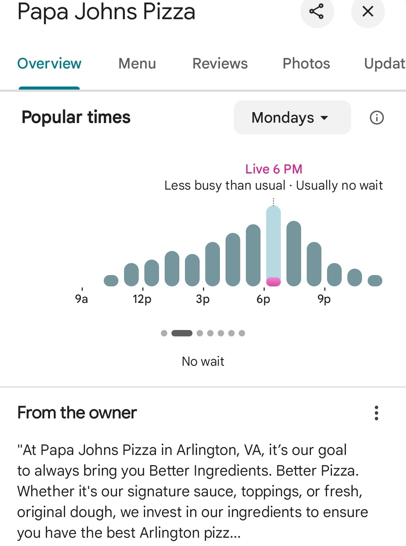Screen dimensions: 406x546
Task: Expand the Mondays day dropdown
Action: (292, 117)
